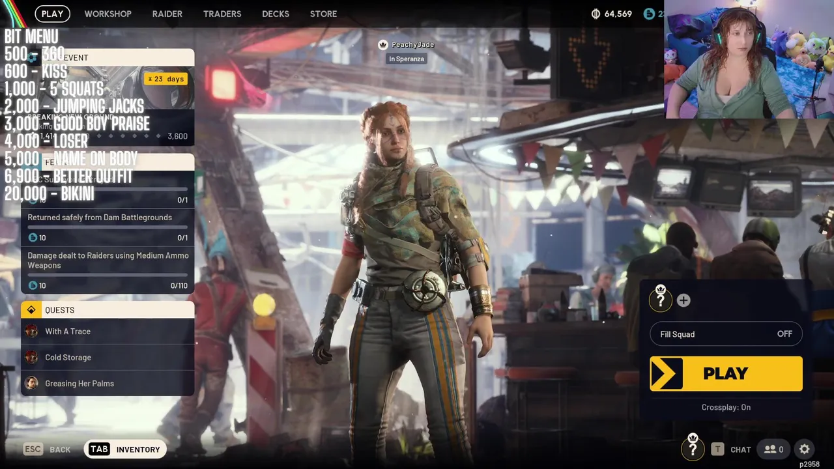This screenshot has width=834, height=469.
Task: Click the bottom bar player avatar icon
Action: pos(693,448)
